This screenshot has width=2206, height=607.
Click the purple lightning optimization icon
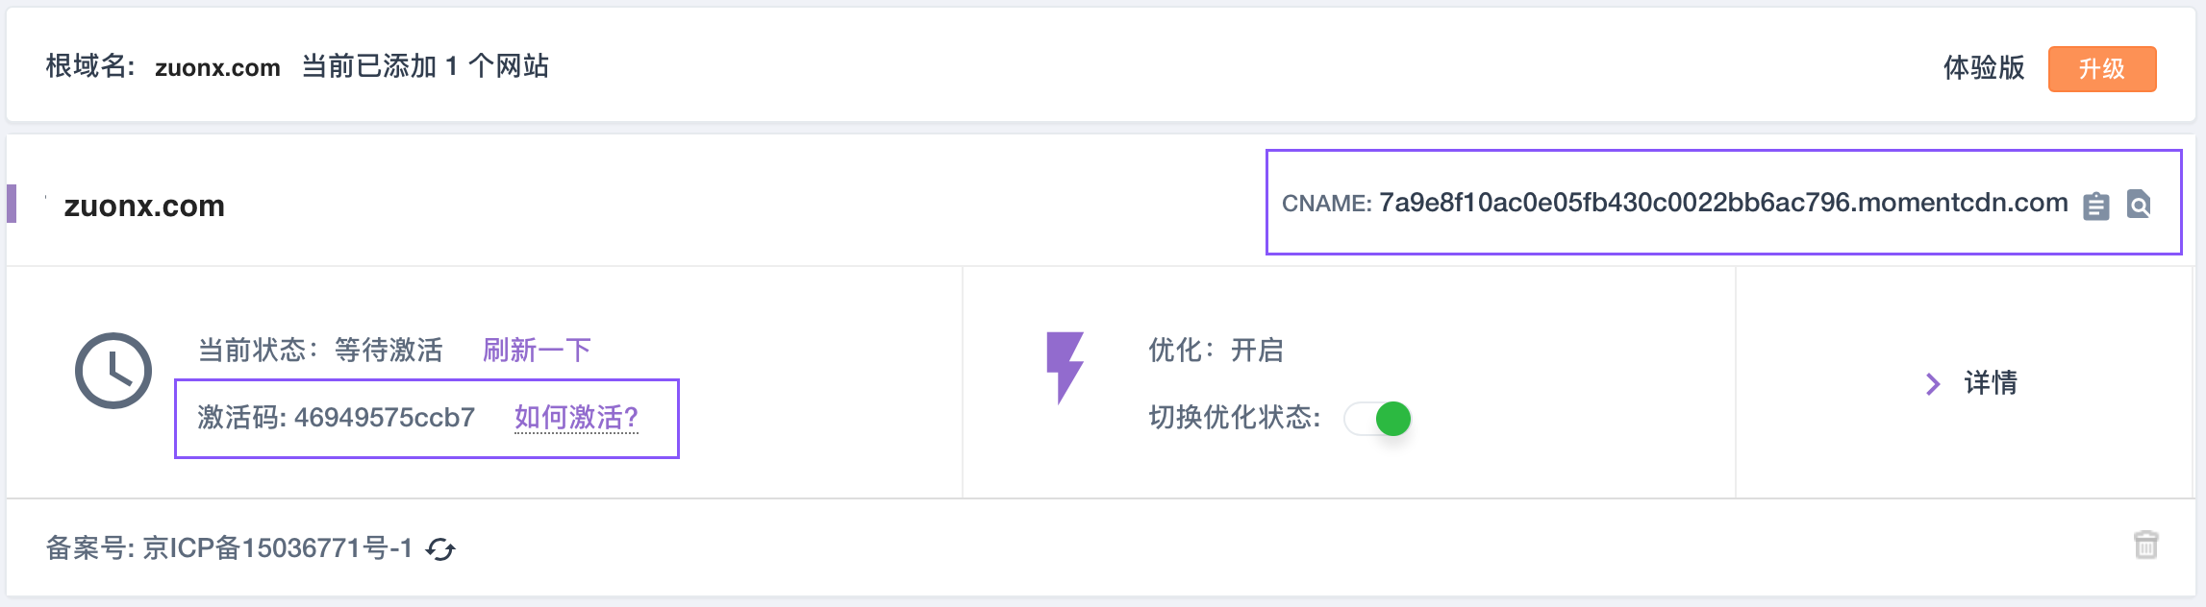coord(1065,367)
